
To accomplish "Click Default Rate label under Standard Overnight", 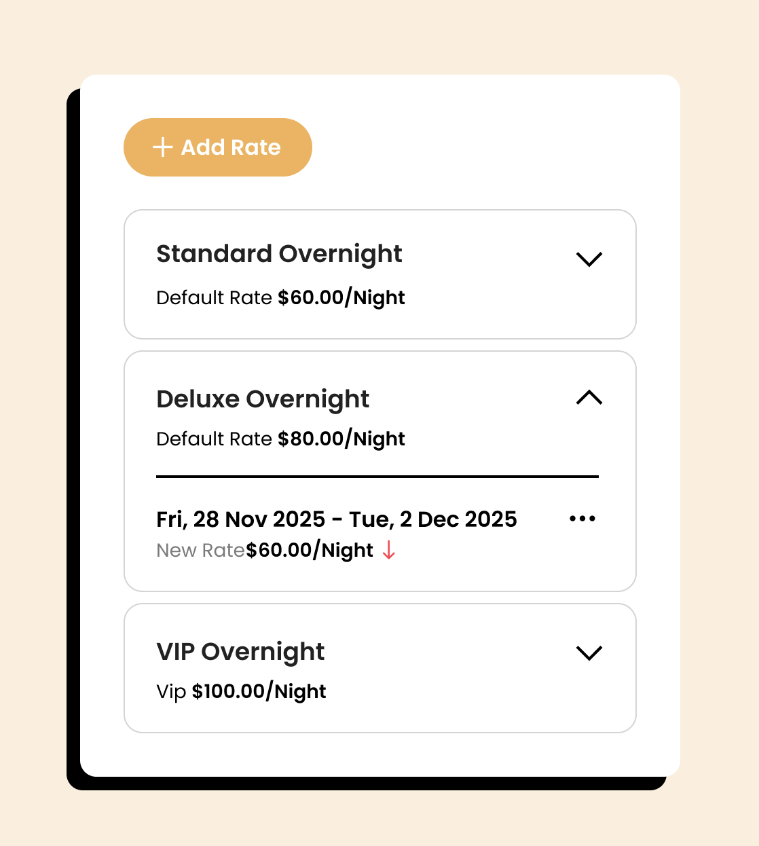I will [214, 298].
